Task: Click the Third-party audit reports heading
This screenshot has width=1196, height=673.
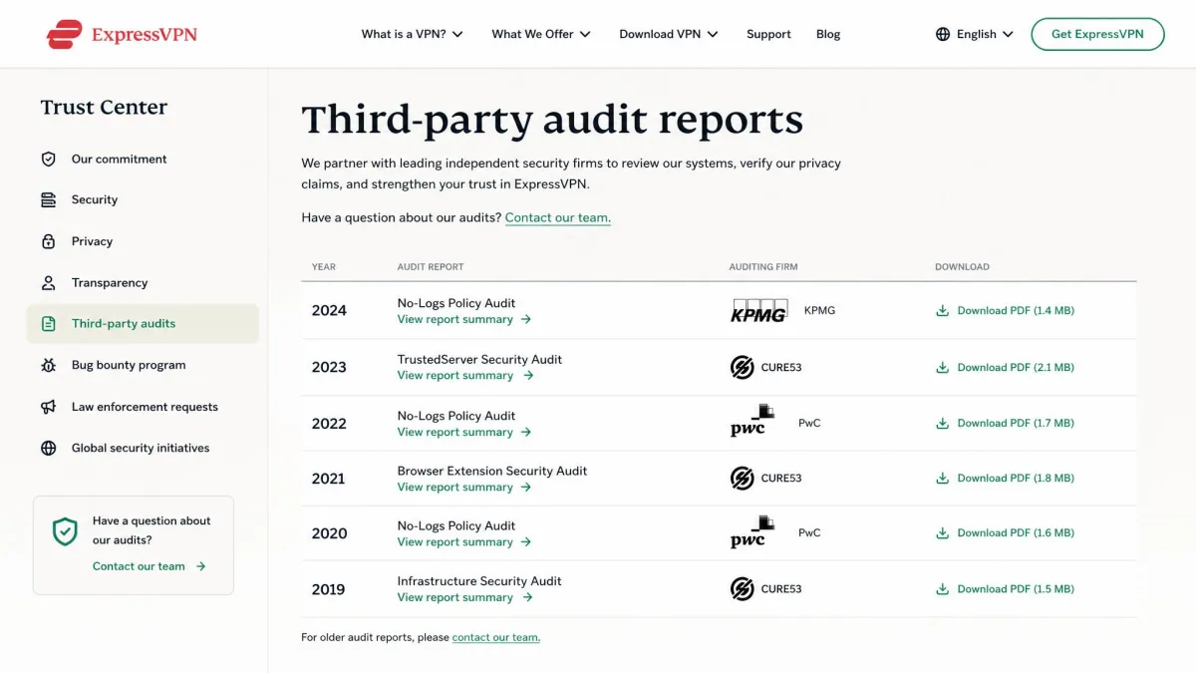Action: click(552, 120)
